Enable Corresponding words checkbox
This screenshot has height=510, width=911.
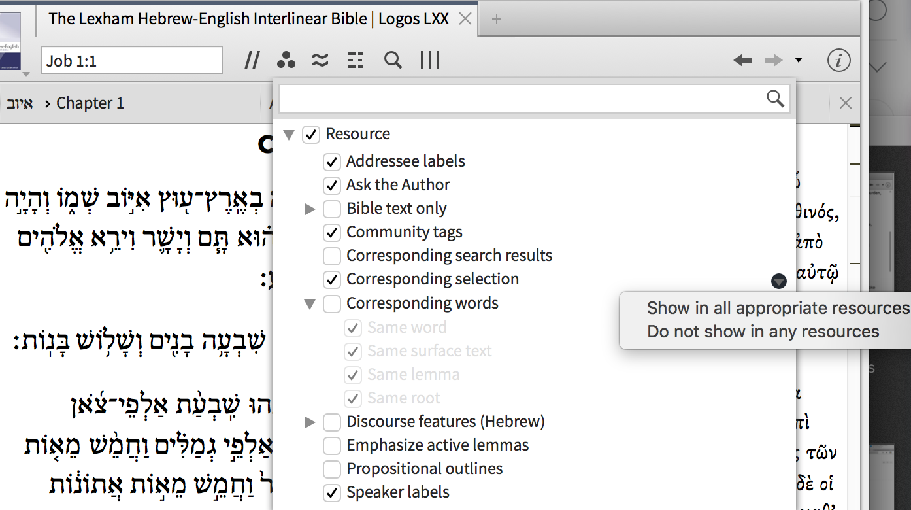332,303
